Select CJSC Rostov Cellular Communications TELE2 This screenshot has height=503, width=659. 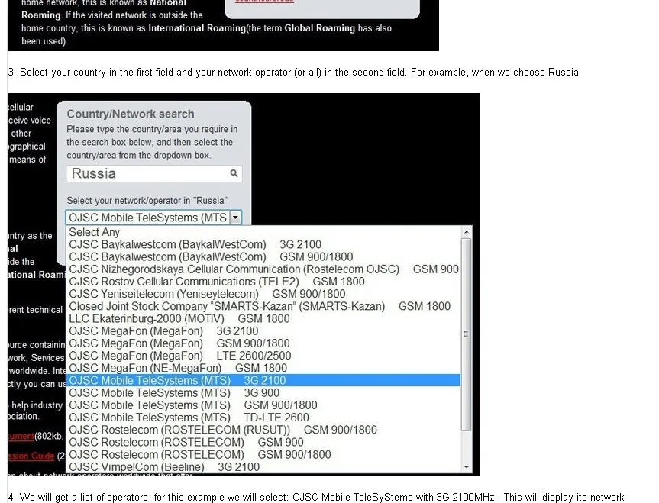click(x=263, y=282)
